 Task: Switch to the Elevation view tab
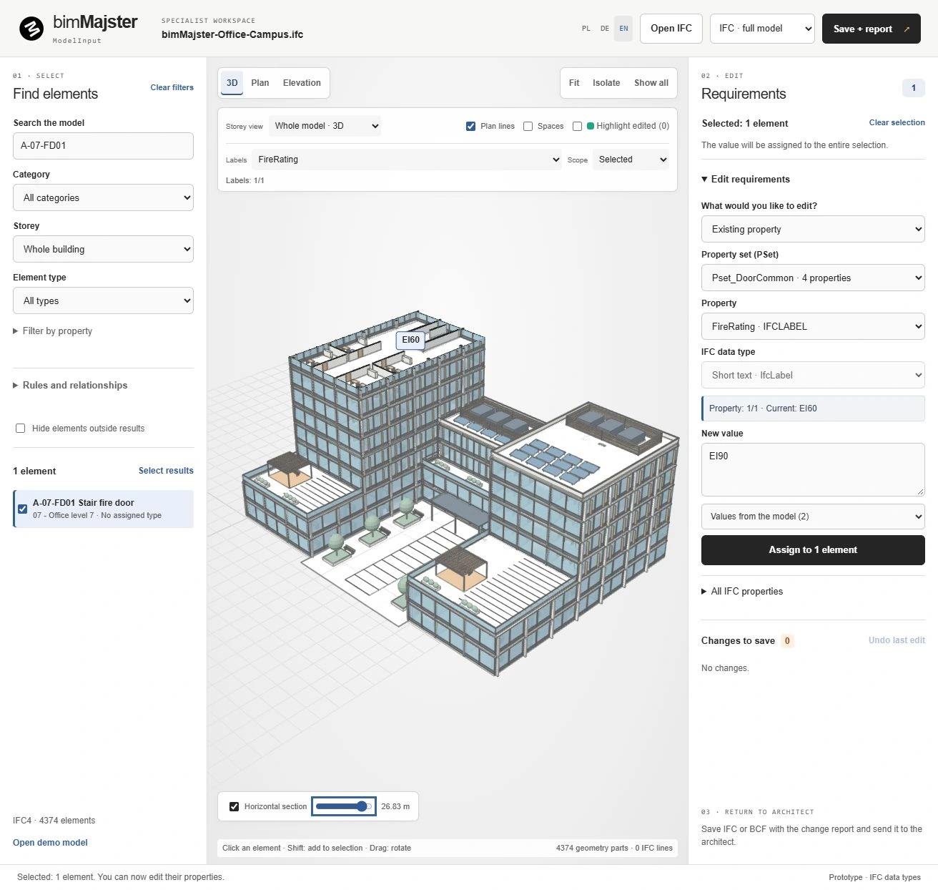click(x=302, y=83)
